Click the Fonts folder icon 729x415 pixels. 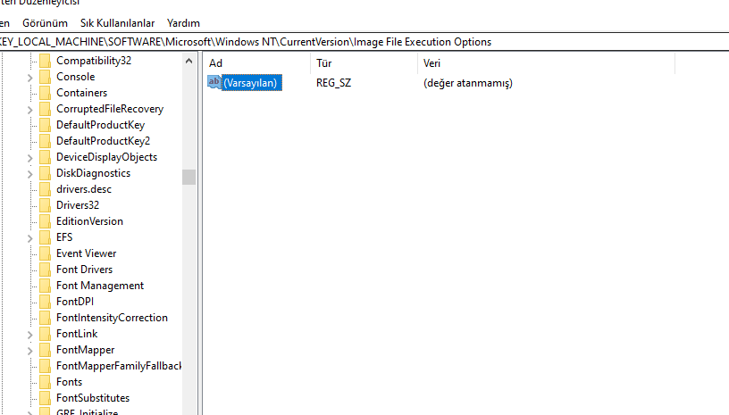click(45, 382)
